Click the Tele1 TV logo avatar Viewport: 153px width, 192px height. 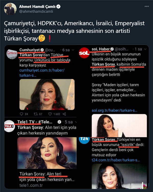(x=9, y=126)
